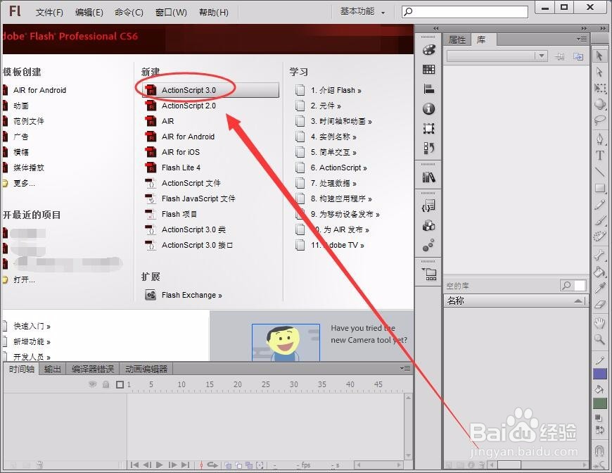The width and height of the screenshot is (612, 473).
Task: Select the Line tool
Action: tap(599, 172)
